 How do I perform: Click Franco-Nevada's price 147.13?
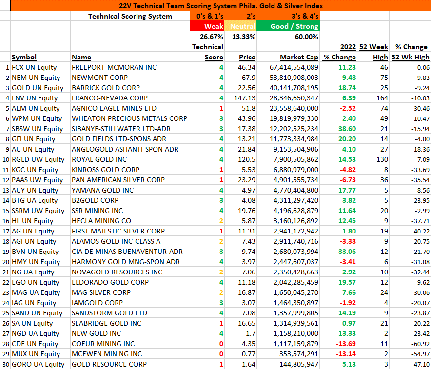(x=240, y=98)
